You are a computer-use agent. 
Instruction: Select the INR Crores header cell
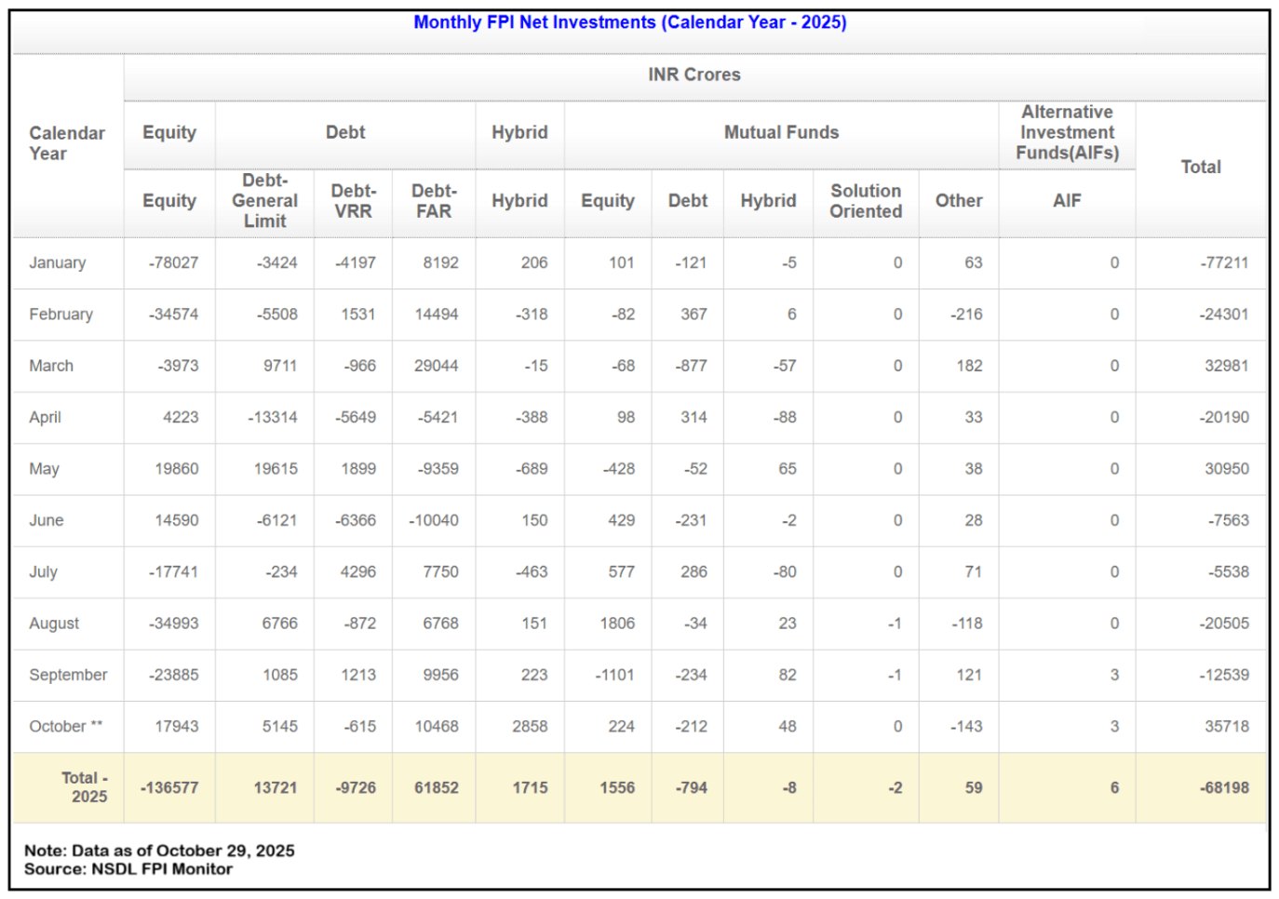(x=693, y=74)
